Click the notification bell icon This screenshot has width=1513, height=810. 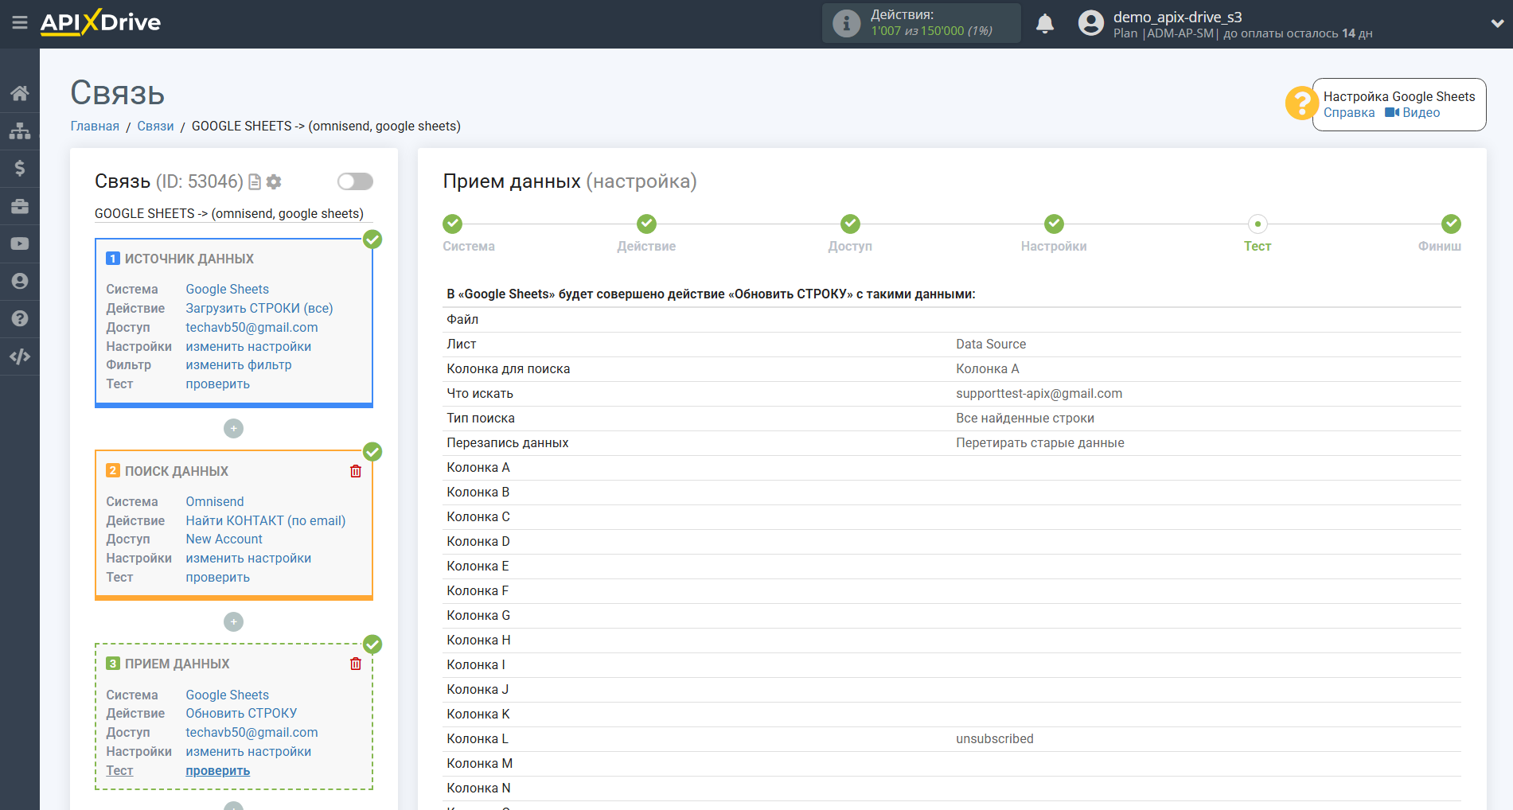(x=1045, y=24)
